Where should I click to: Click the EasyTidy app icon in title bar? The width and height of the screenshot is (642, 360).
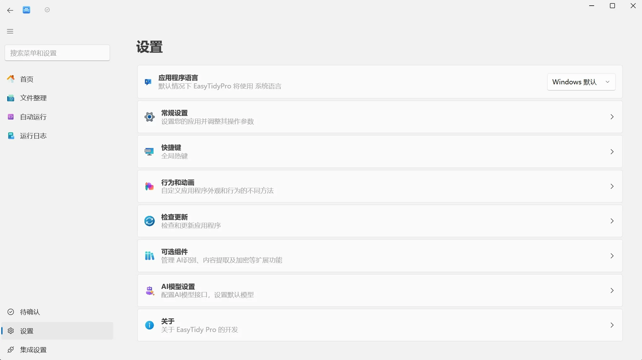26,10
